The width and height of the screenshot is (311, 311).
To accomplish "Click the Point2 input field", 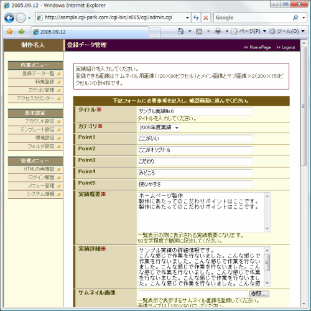I will point(195,150).
